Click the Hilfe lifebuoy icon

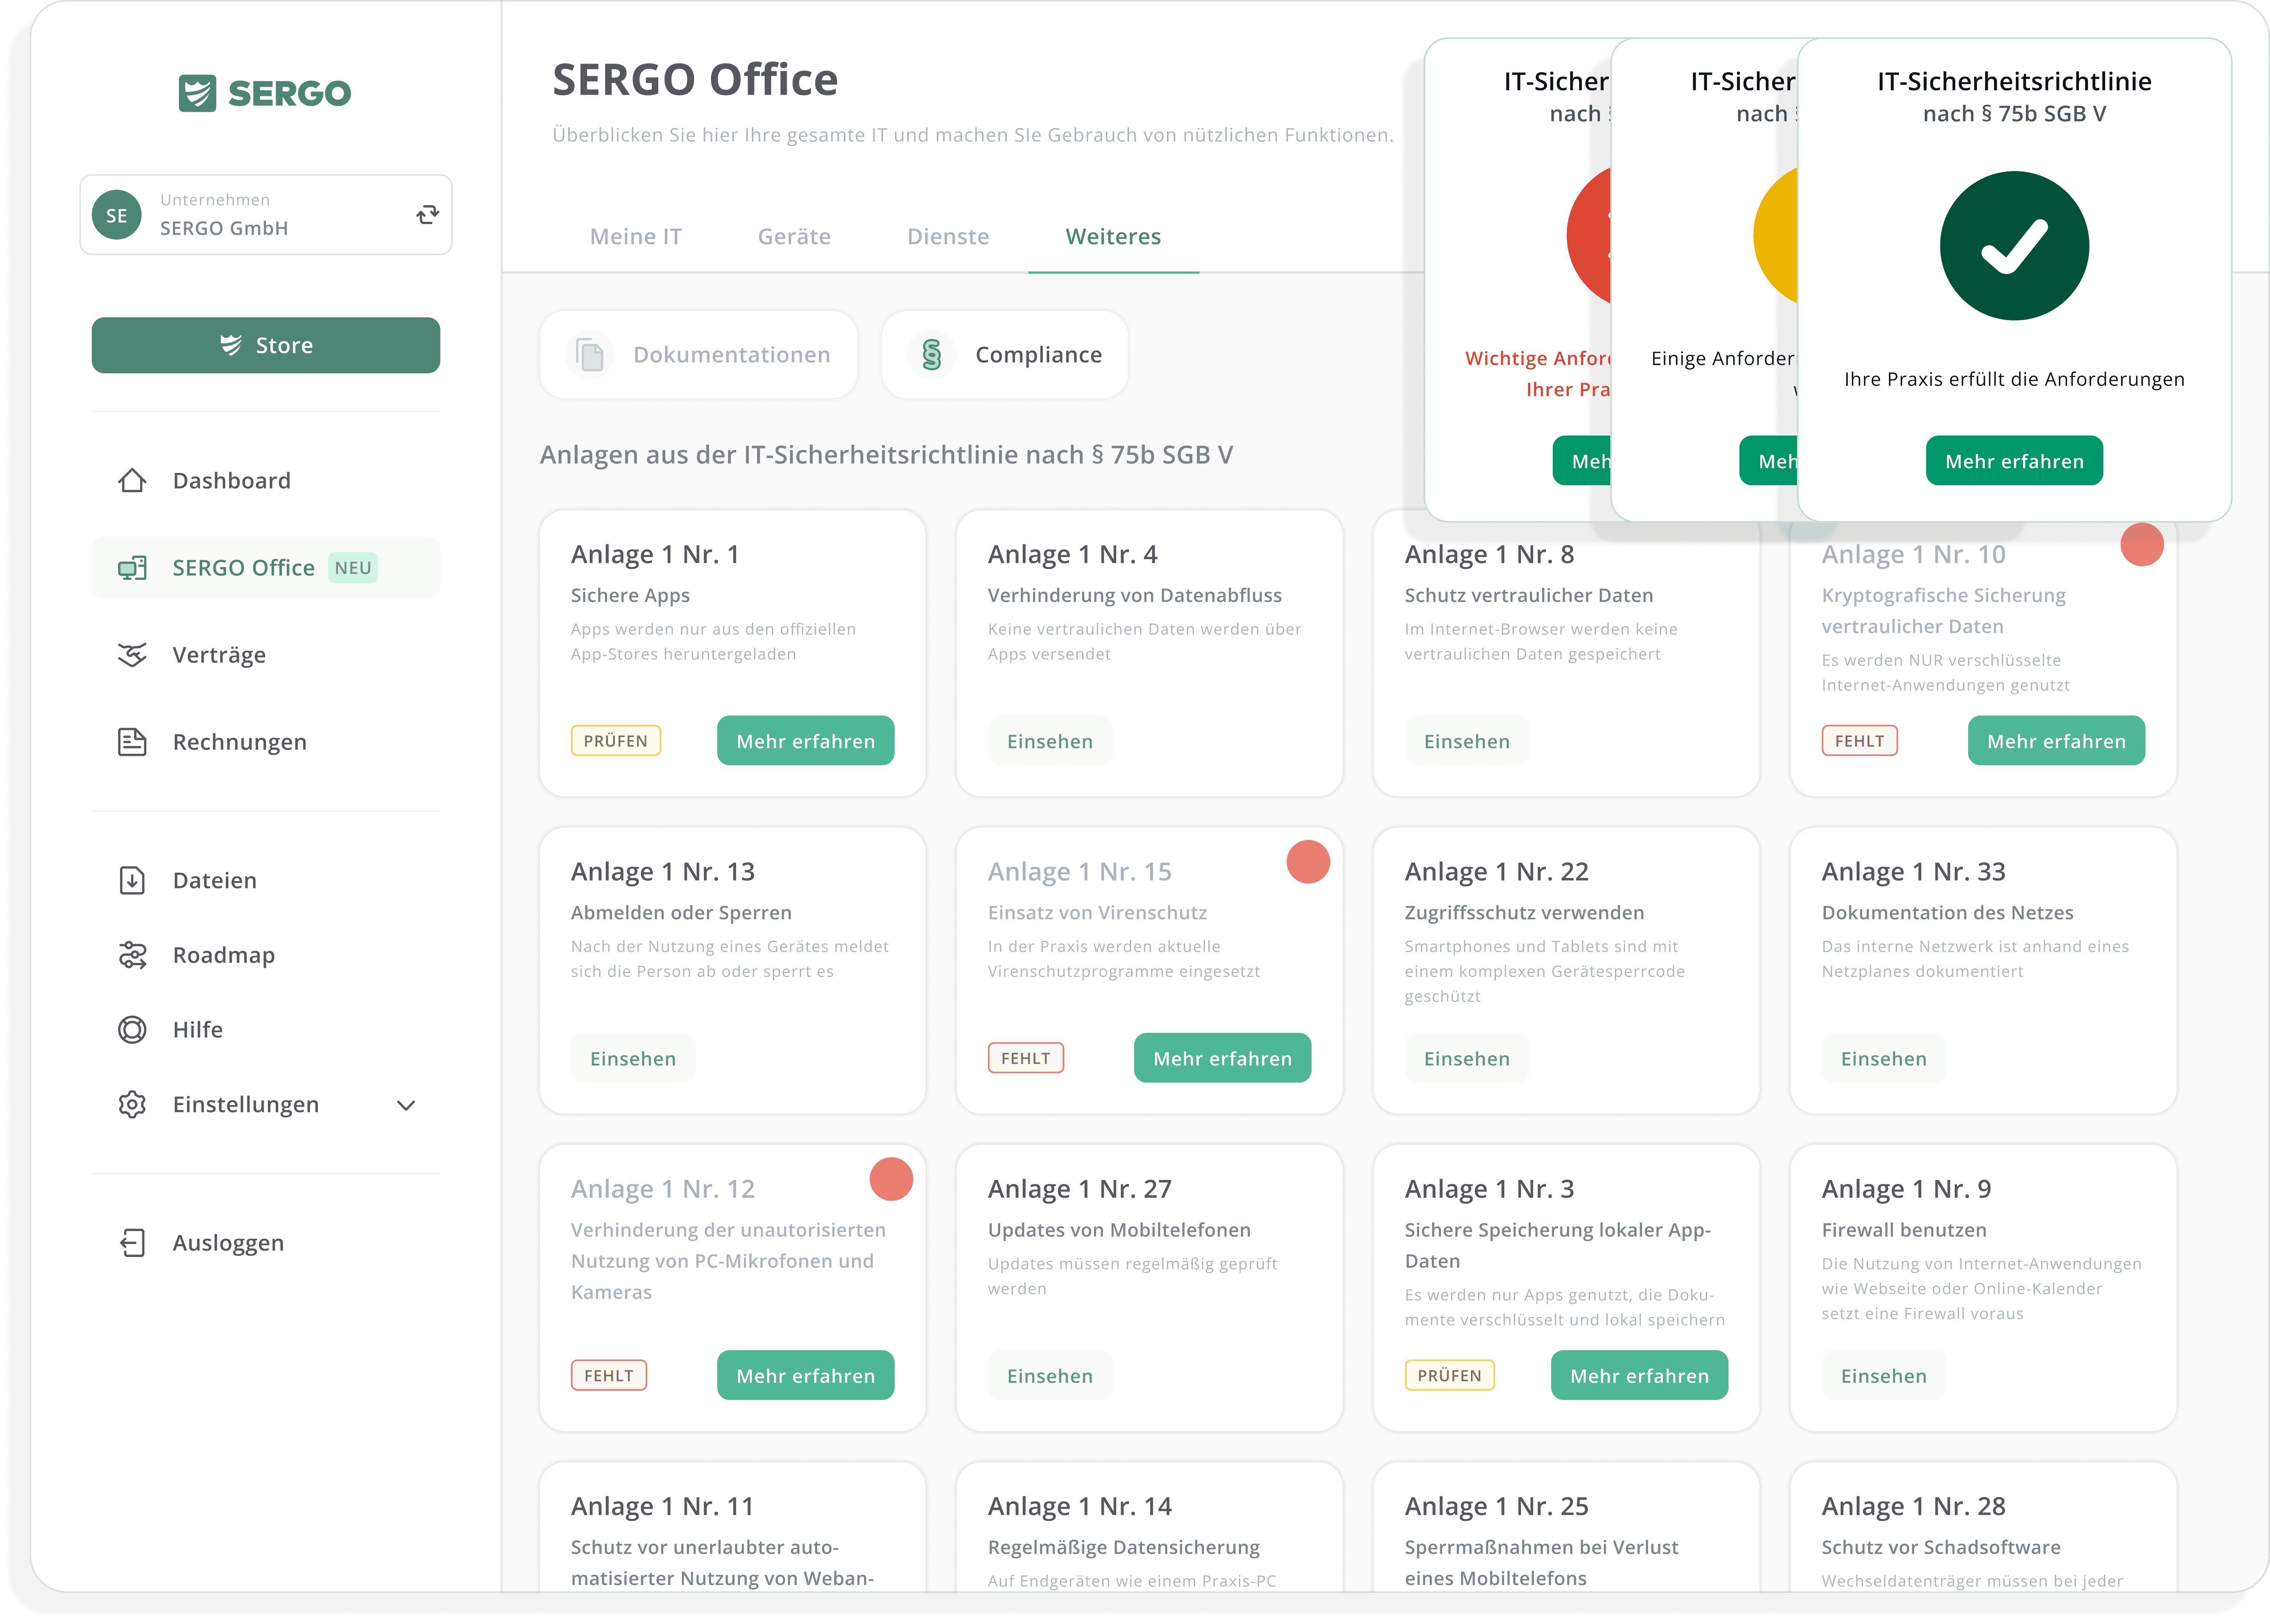[132, 1030]
